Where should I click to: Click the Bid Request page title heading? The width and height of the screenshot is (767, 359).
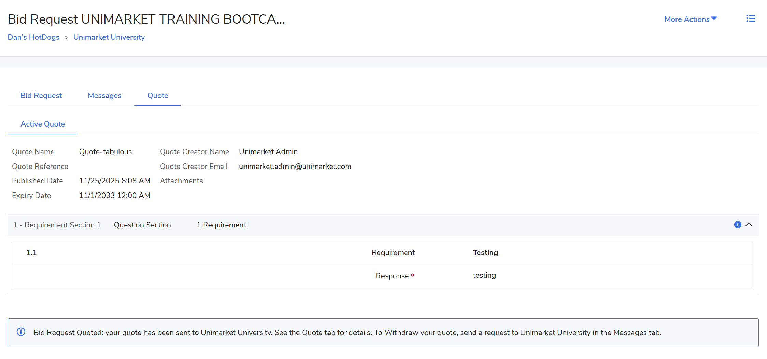(x=146, y=19)
